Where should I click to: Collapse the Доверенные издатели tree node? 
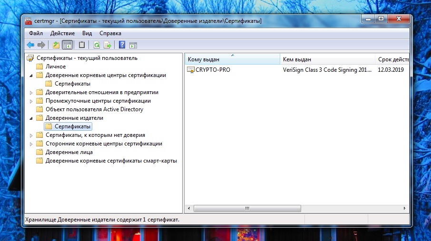pos(31,118)
